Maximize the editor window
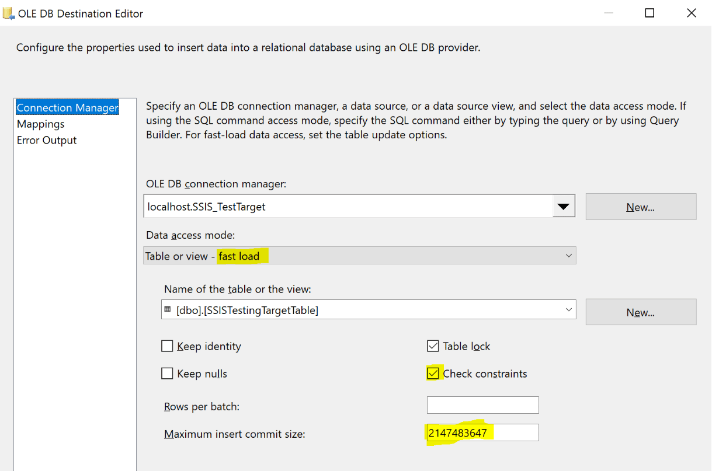 pos(650,13)
